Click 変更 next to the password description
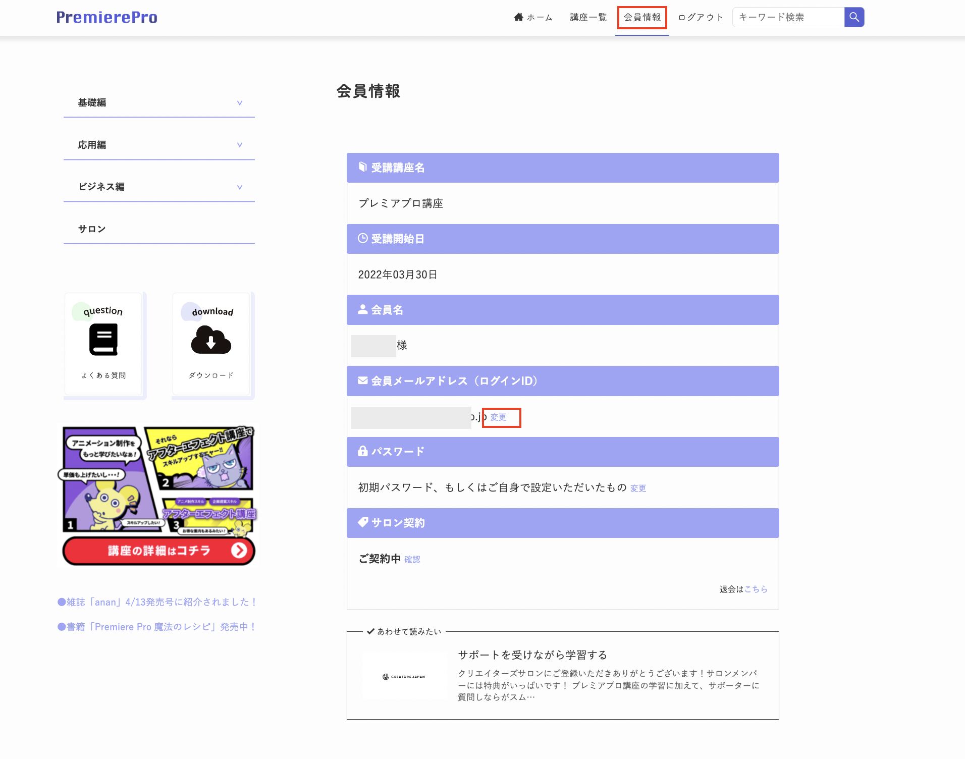The image size is (965, 759). [x=637, y=487]
